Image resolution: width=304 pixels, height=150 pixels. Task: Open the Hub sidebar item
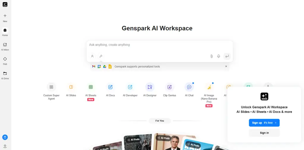tap(5, 61)
